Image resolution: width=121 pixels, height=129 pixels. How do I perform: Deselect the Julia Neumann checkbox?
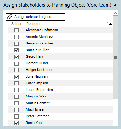click(16, 77)
